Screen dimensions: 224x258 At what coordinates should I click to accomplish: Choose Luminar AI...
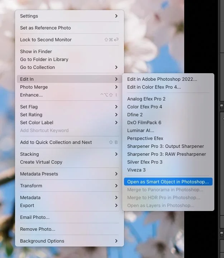pyautogui.click(x=168, y=131)
